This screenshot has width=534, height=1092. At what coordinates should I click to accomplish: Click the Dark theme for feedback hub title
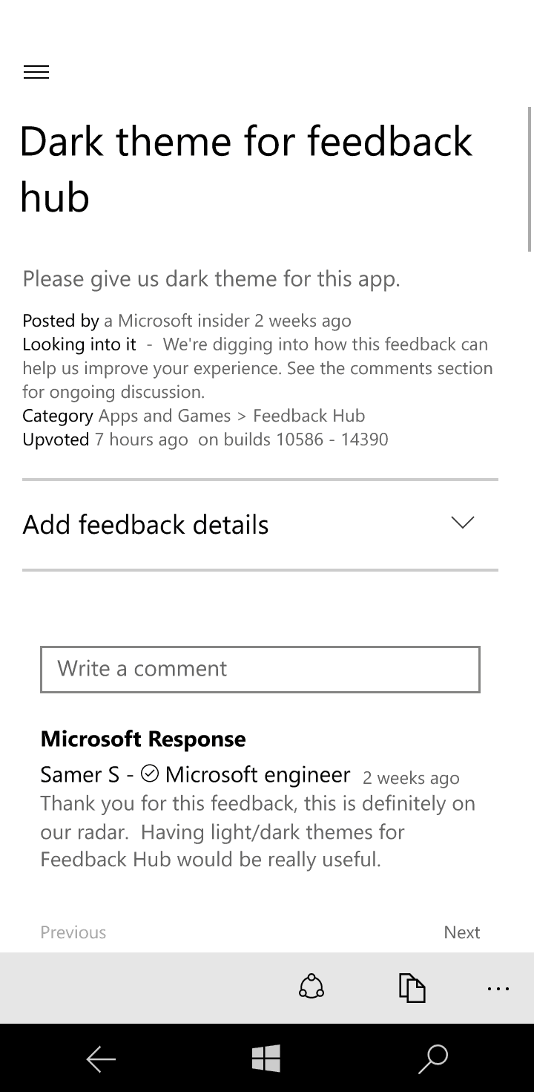(246, 169)
